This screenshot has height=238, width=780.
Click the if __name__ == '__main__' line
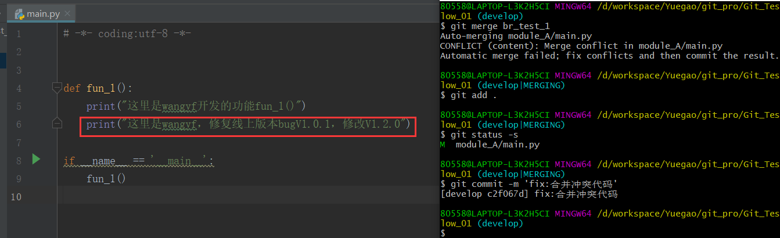[x=139, y=161]
